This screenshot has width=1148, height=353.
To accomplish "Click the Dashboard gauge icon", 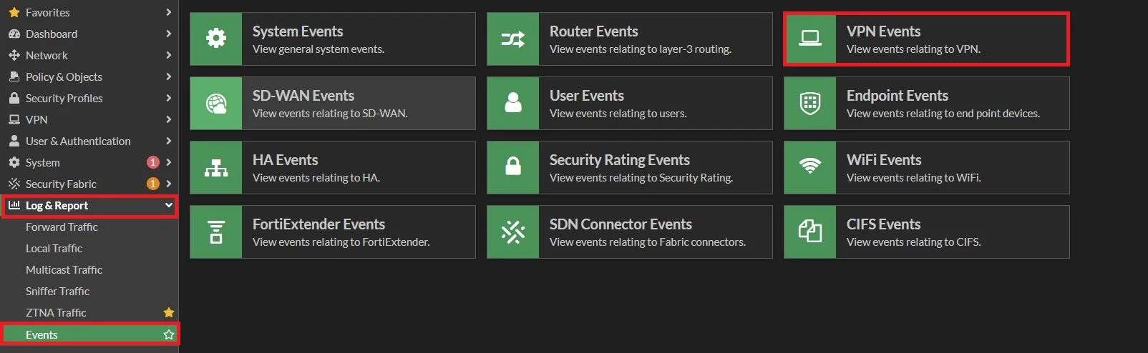I will point(14,34).
